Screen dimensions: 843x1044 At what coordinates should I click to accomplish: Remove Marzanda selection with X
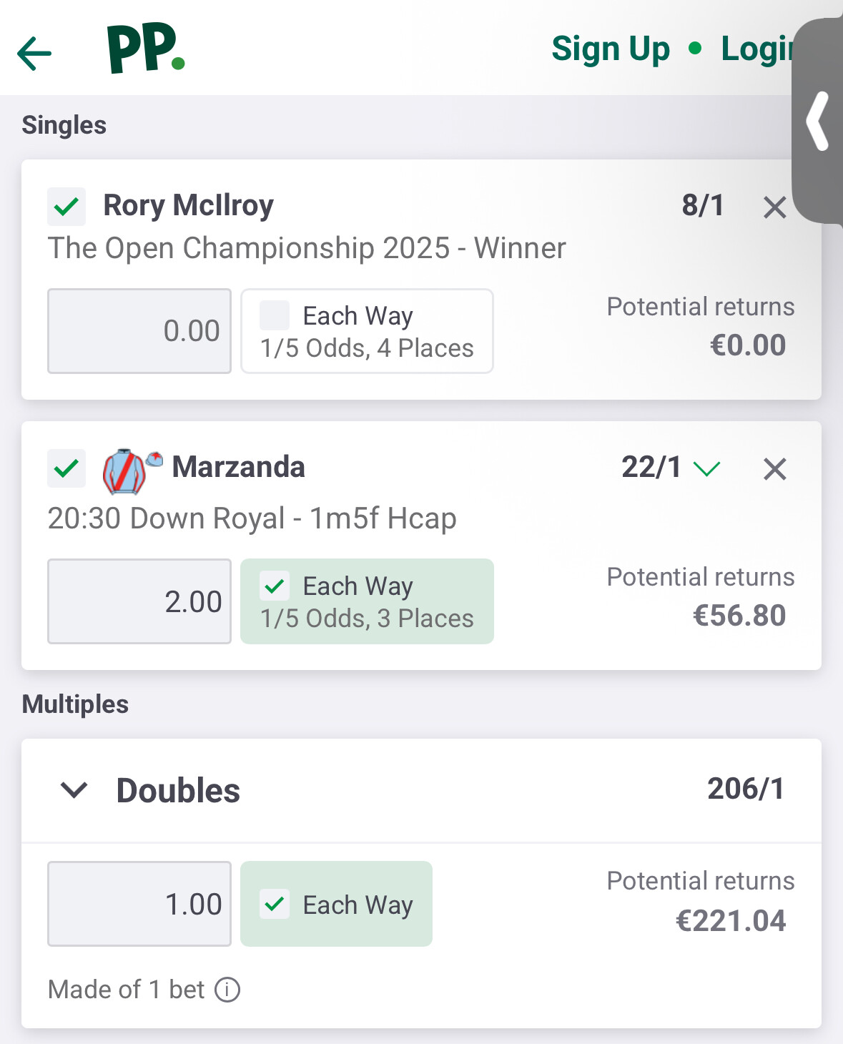[774, 470]
